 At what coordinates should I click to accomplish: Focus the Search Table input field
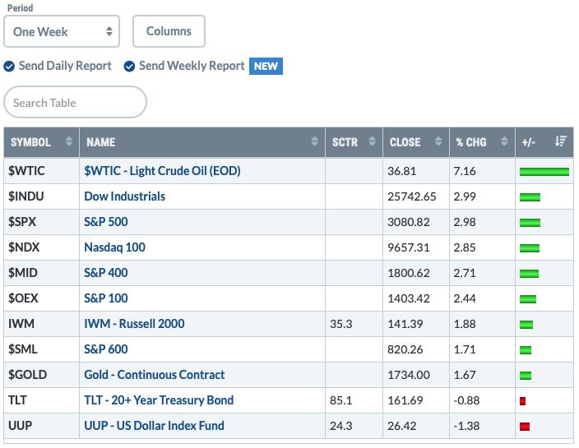[x=75, y=102]
